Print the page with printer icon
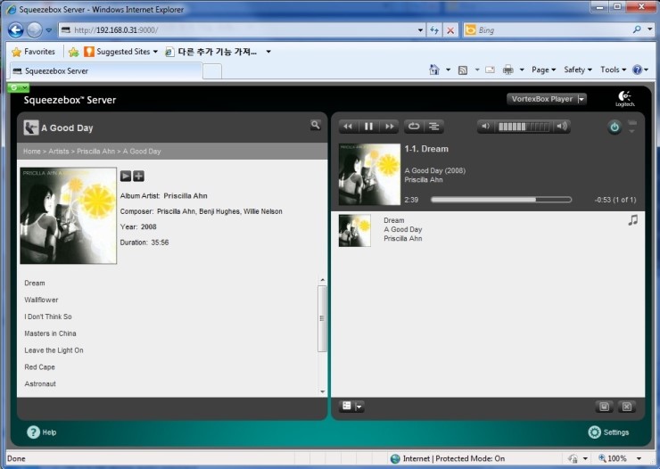660x469 pixels. click(508, 70)
